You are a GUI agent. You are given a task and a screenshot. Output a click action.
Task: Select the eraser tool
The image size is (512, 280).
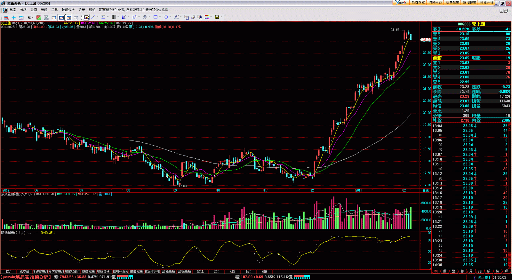(x=193, y=17)
